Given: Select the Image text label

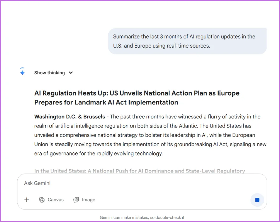Looking at the screenshot, I should coord(88,200).
